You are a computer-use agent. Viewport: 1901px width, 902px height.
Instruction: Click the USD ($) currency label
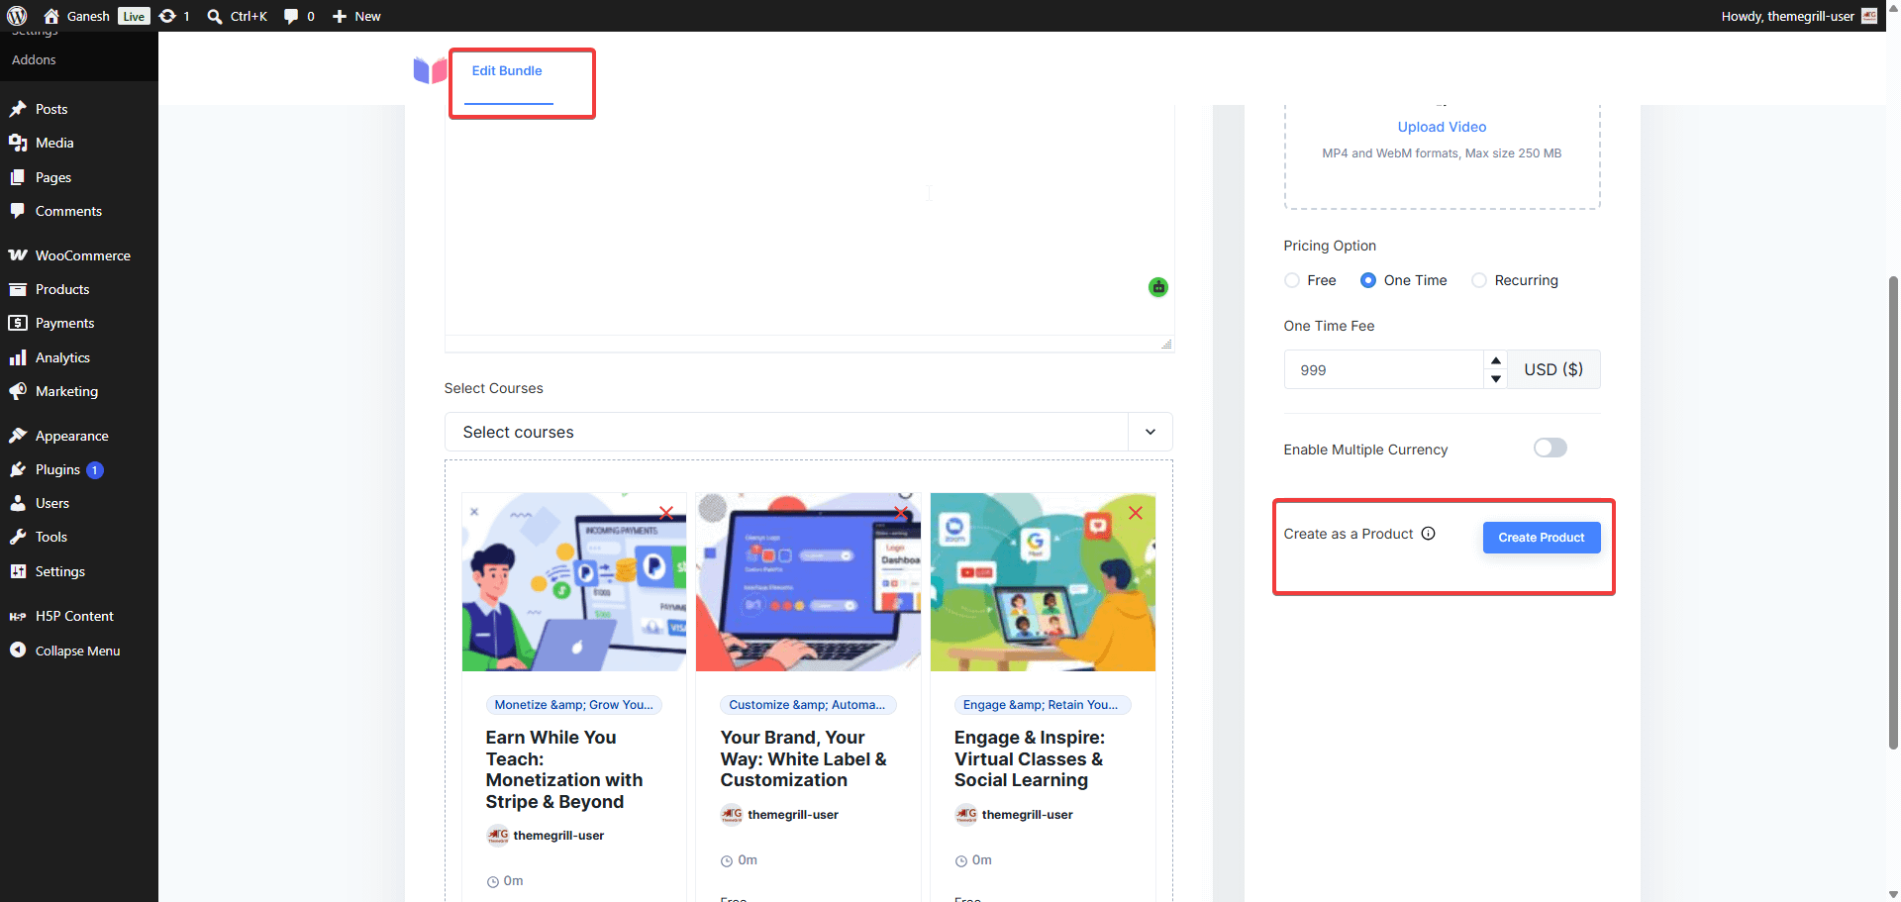coord(1553,369)
